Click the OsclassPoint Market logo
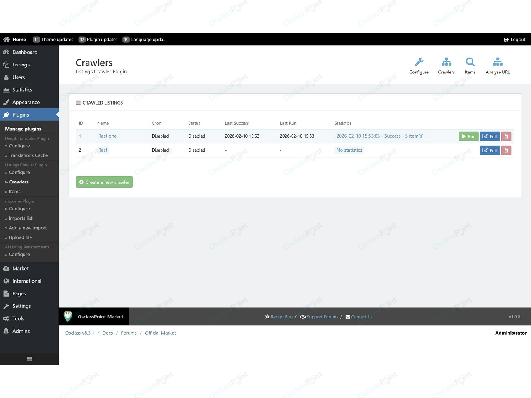This screenshot has width=531, height=398. [68, 316]
